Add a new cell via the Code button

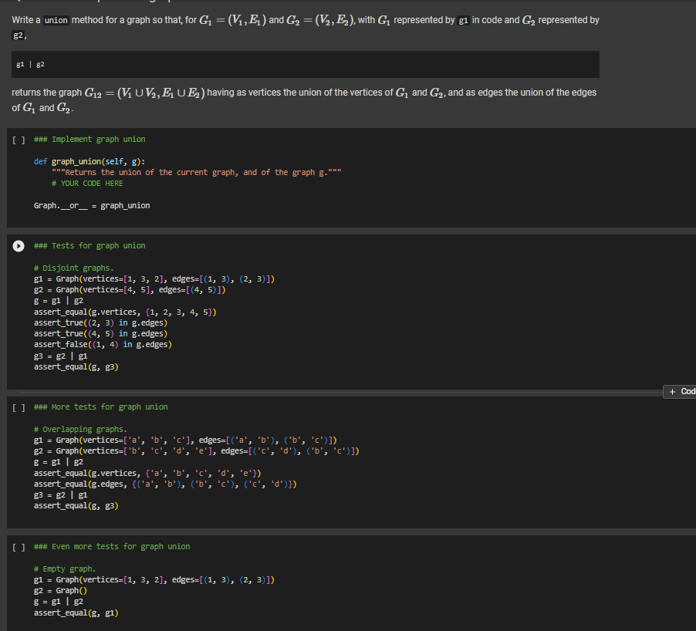[x=683, y=392]
